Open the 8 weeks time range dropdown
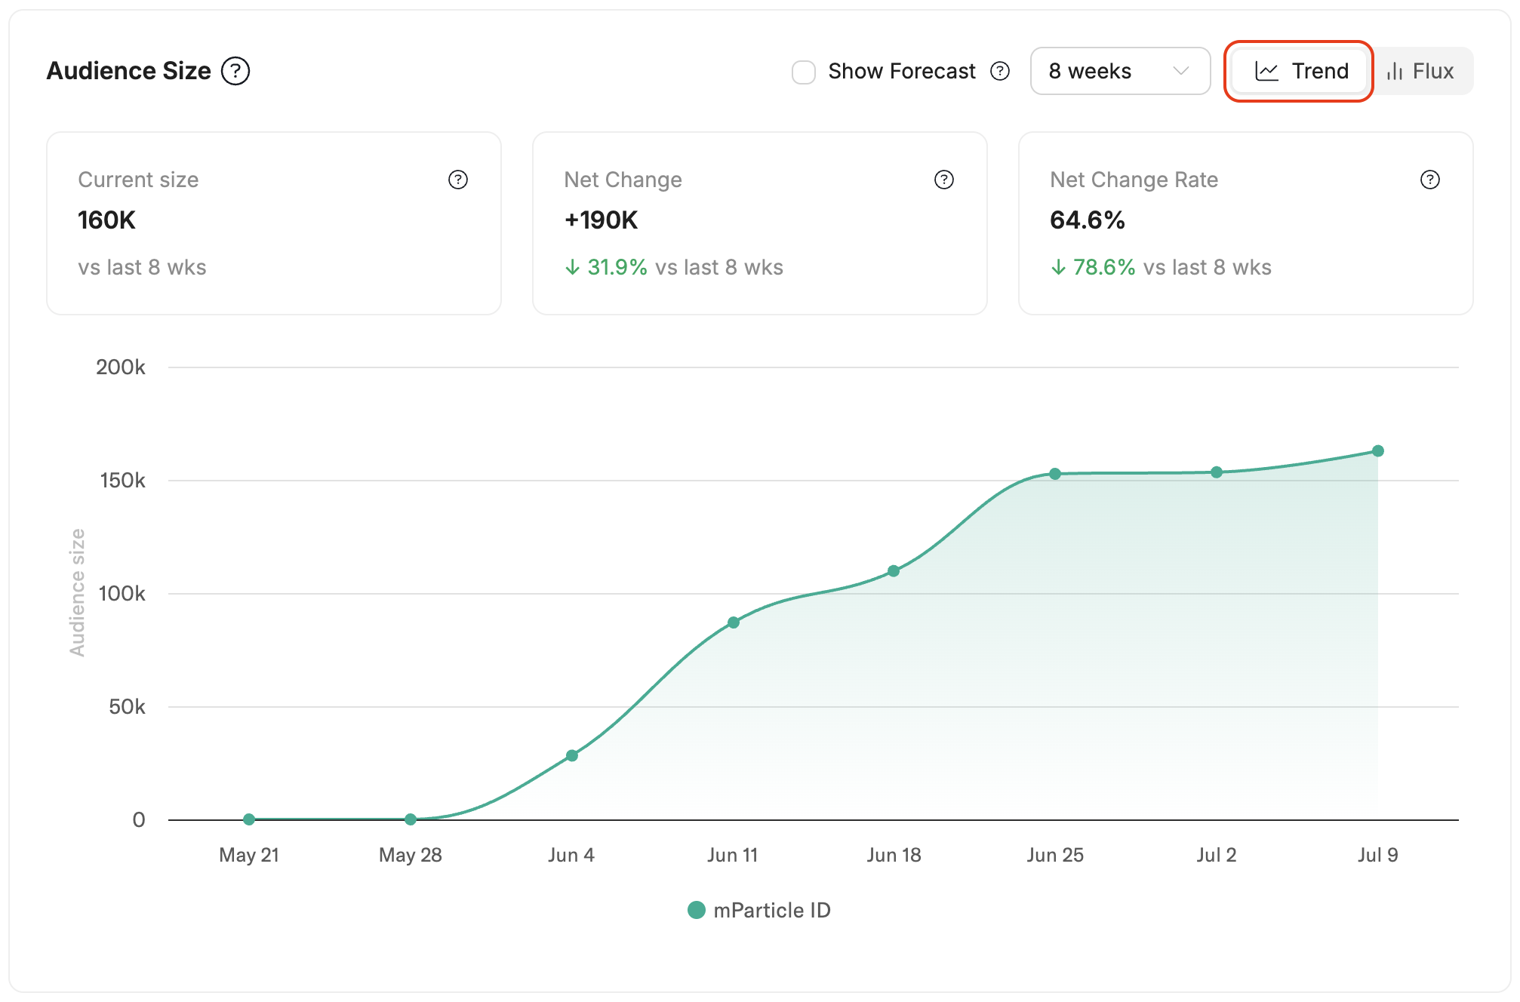The width and height of the screenshot is (1520, 1002). coord(1120,71)
